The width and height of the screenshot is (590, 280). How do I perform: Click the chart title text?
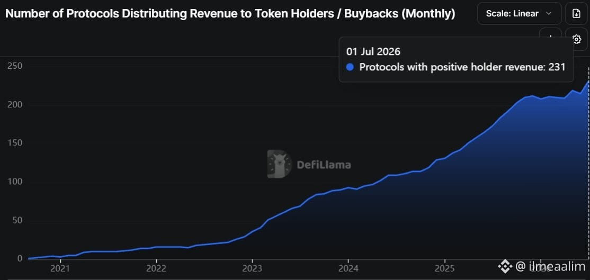coord(230,14)
